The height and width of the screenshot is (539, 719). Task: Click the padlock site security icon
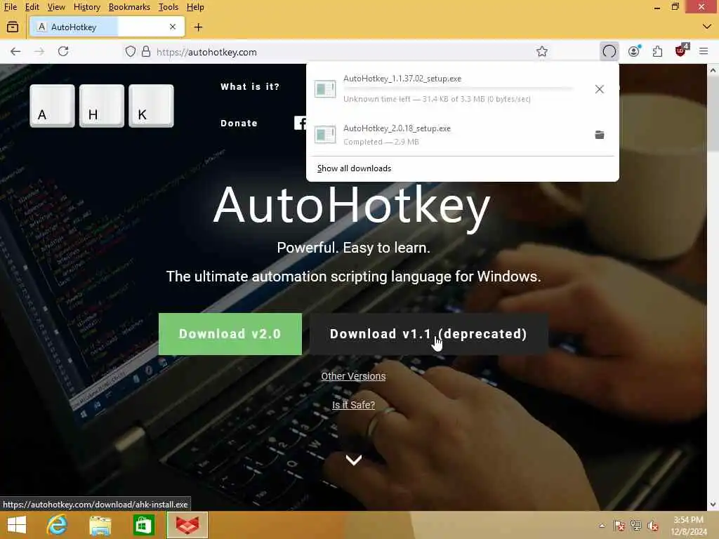pos(146,51)
